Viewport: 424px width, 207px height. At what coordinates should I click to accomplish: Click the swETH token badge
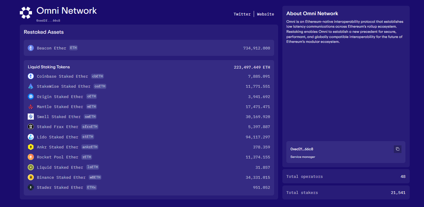tap(90, 117)
